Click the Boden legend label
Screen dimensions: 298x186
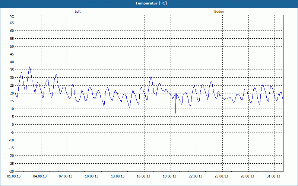219,12
